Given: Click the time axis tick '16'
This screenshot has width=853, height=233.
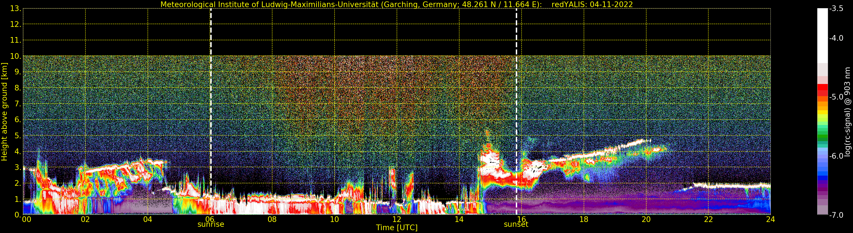Looking at the screenshot, I should click(x=521, y=219).
